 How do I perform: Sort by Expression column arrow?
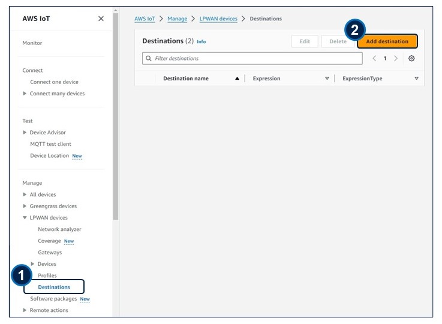[x=327, y=79]
